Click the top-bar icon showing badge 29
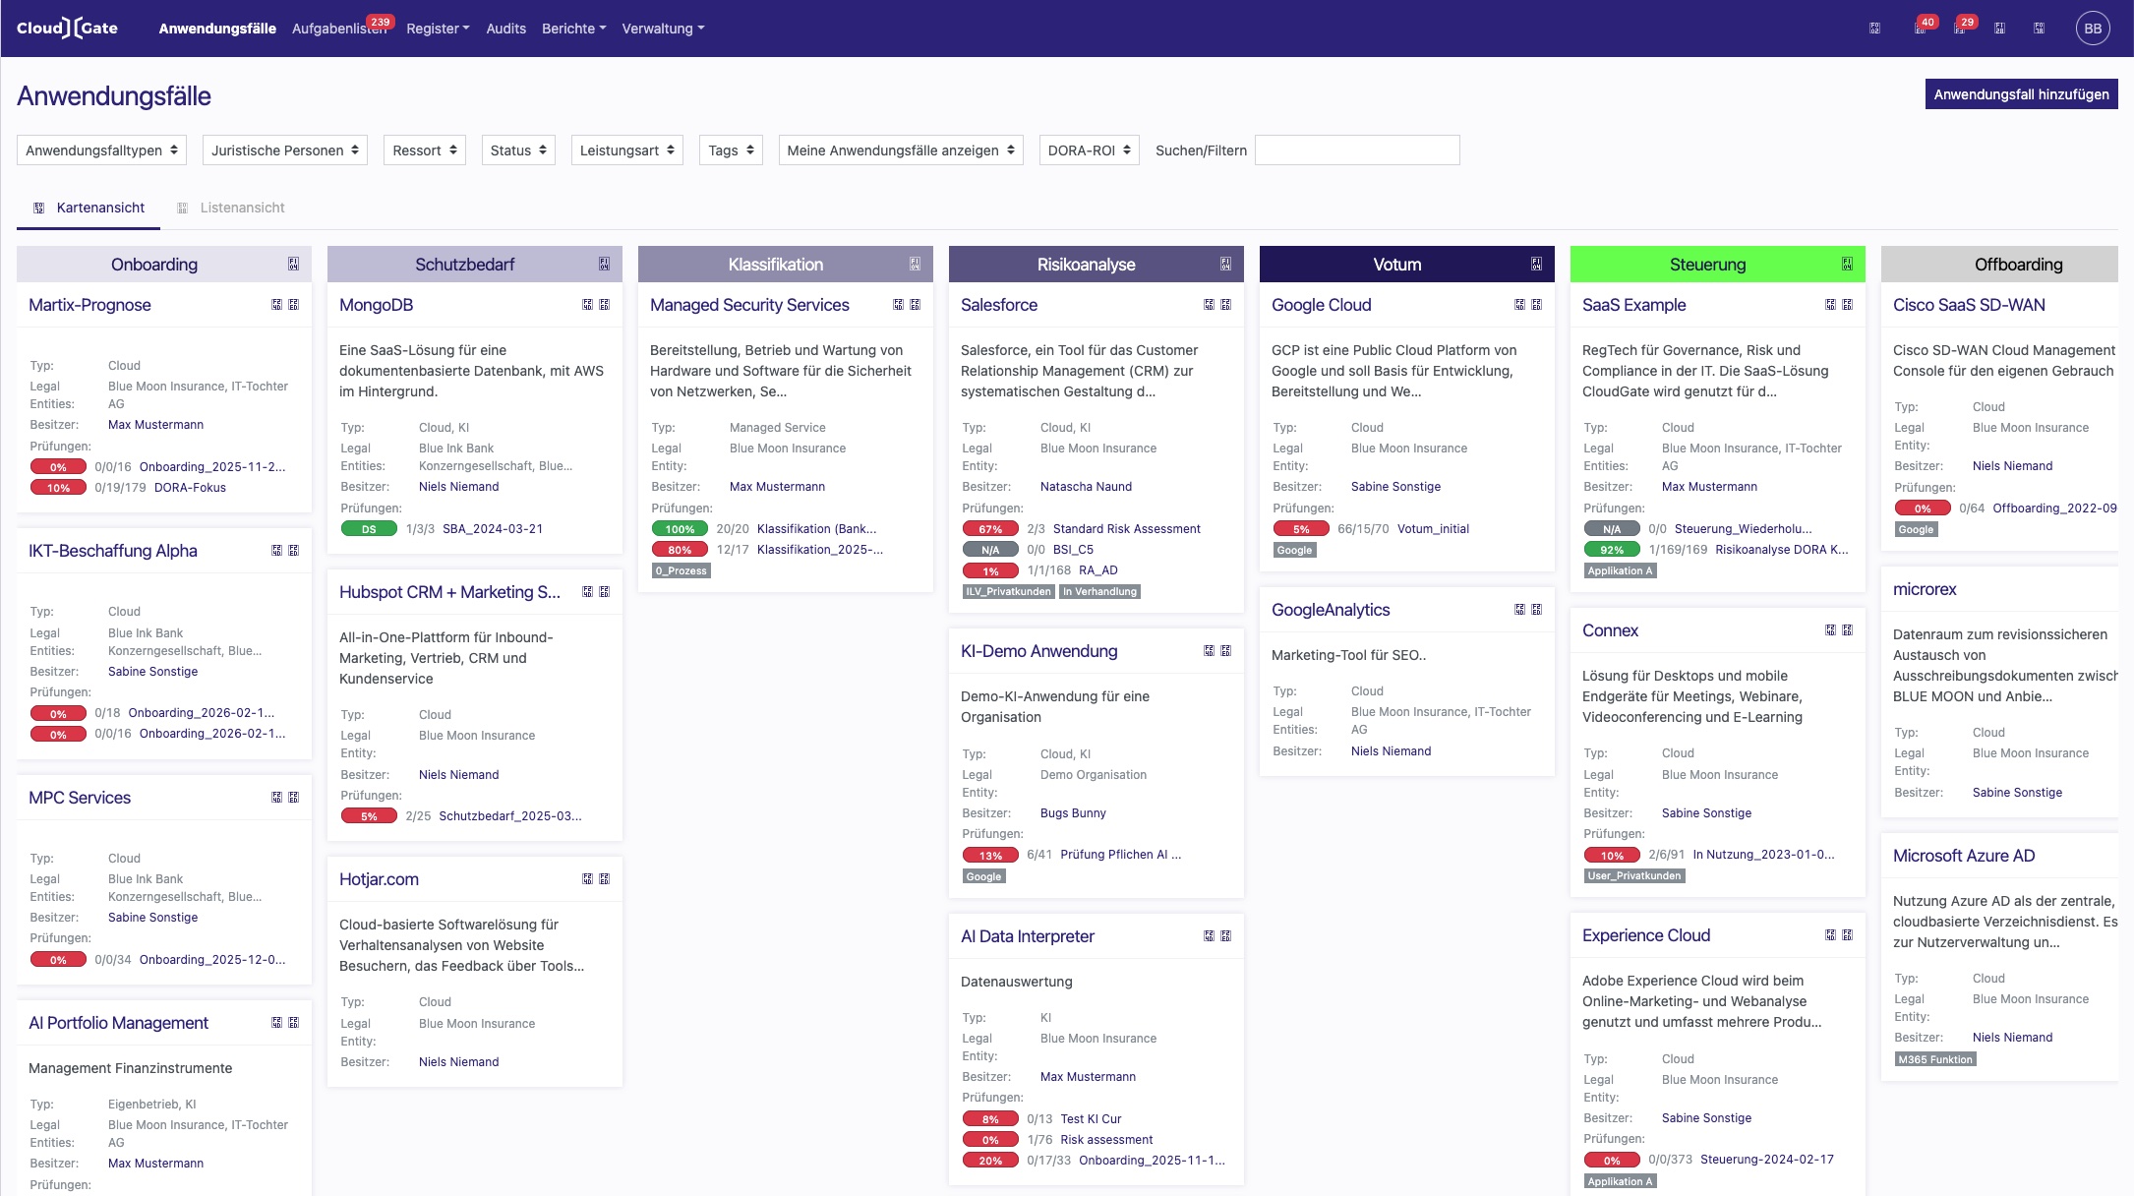 coord(1959,29)
